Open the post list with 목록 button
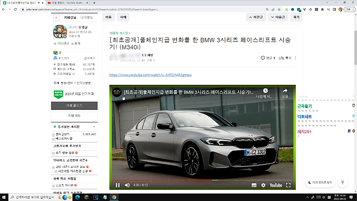 (x=296, y=17)
